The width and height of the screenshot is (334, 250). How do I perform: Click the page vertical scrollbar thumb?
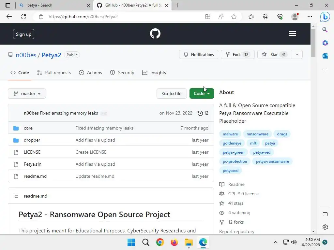[x=313, y=43]
